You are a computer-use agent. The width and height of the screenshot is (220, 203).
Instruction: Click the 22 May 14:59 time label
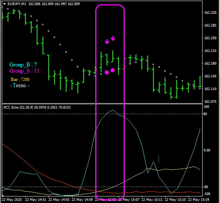(x=82, y=199)
